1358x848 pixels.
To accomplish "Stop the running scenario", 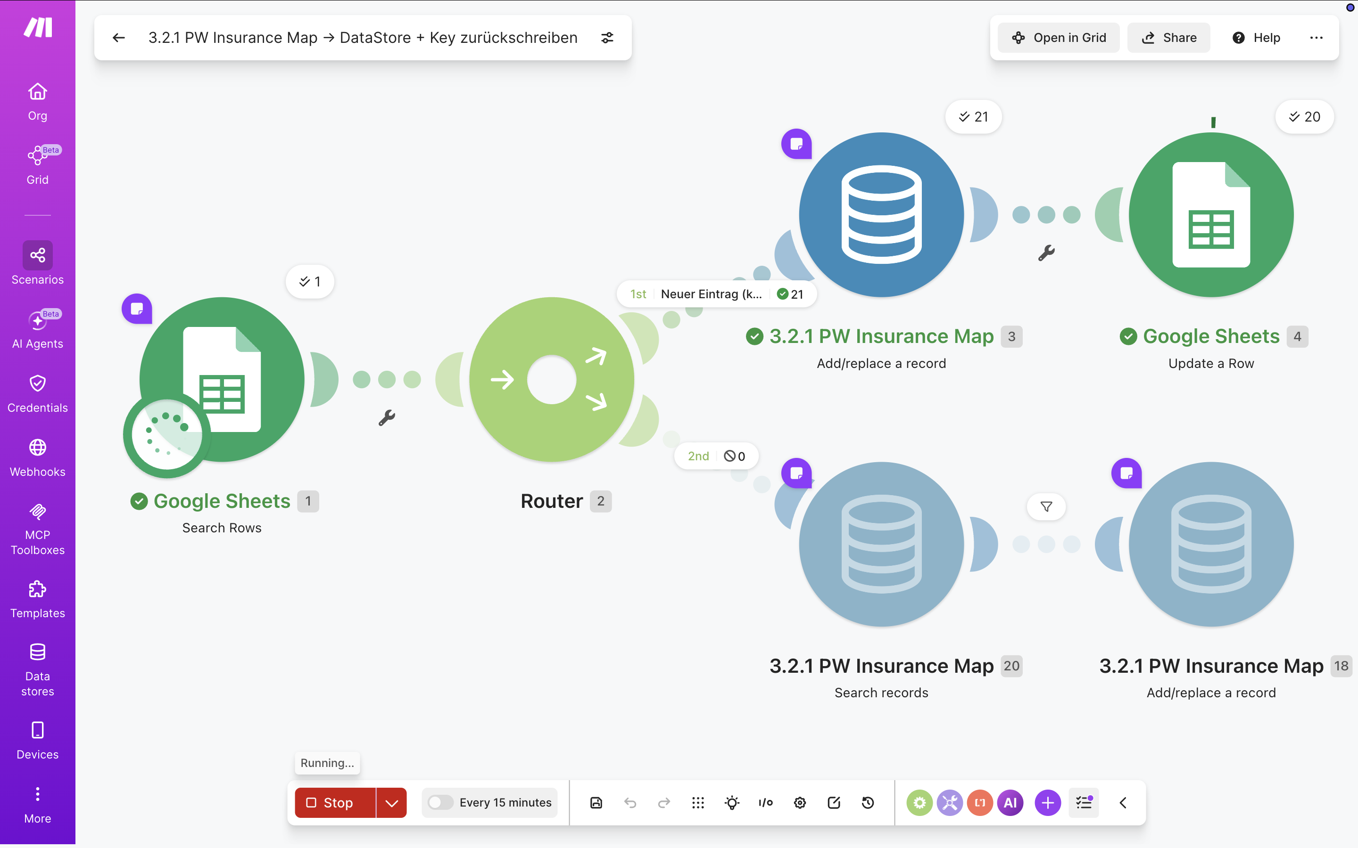I will (x=335, y=803).
